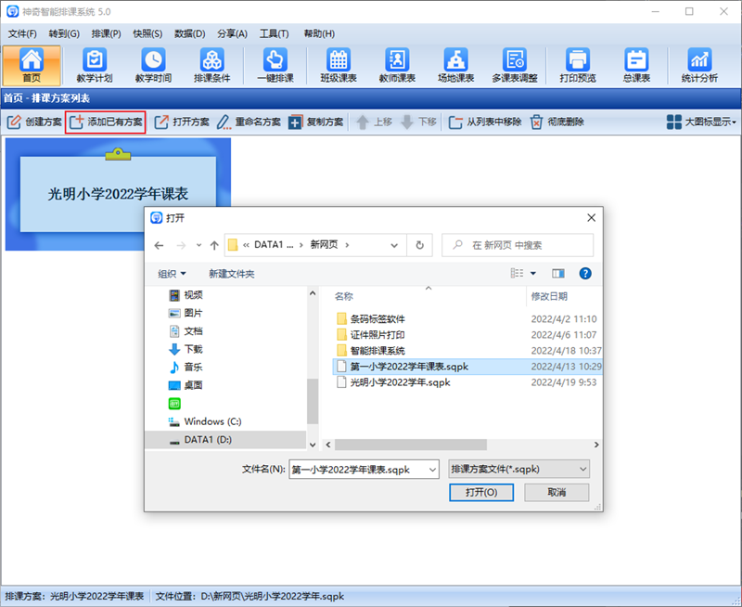Open the 排课方案文件(*.sqpk) file type dropdown
This screenshot has height=607, width=742.
click(x=518, y=470)
